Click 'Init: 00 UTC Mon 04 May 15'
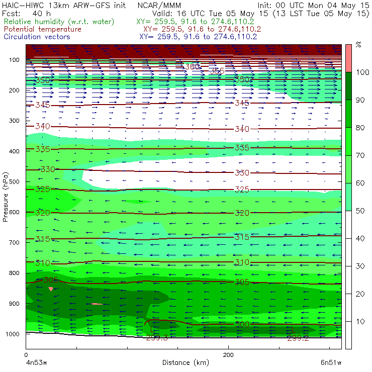 tap(313, 6)
